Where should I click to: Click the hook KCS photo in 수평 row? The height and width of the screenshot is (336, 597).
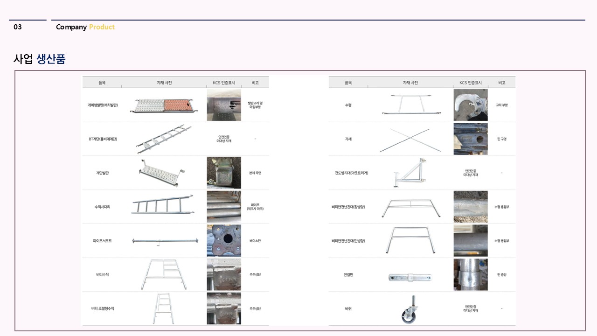(x=470, y=105)
